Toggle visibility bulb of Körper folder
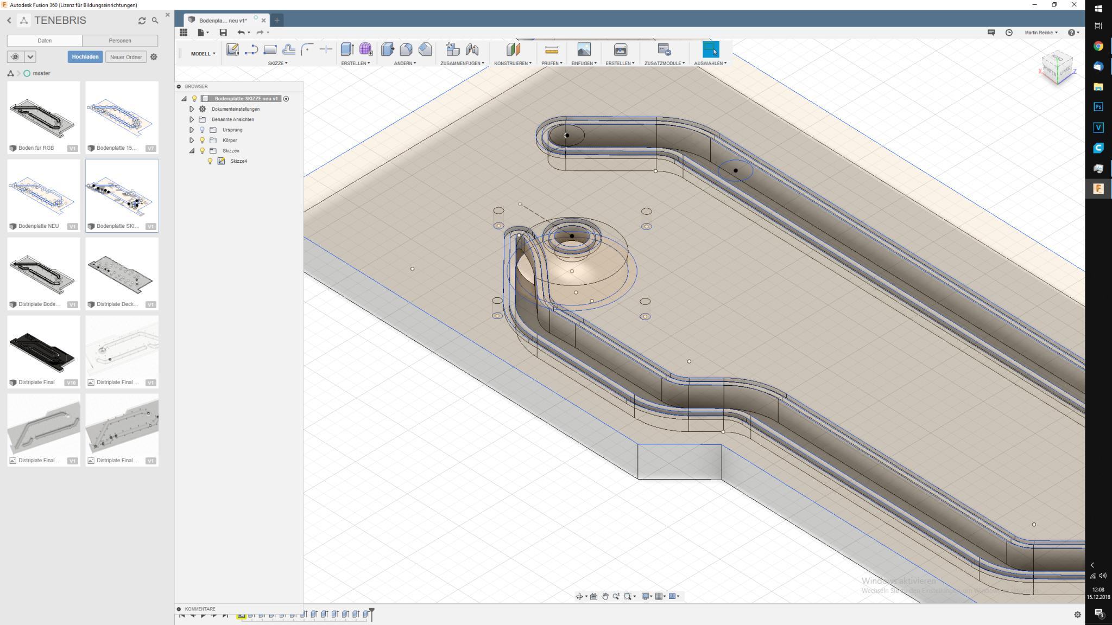Image resolution: width=1112 pixels, height=625 pixels. 202,141
